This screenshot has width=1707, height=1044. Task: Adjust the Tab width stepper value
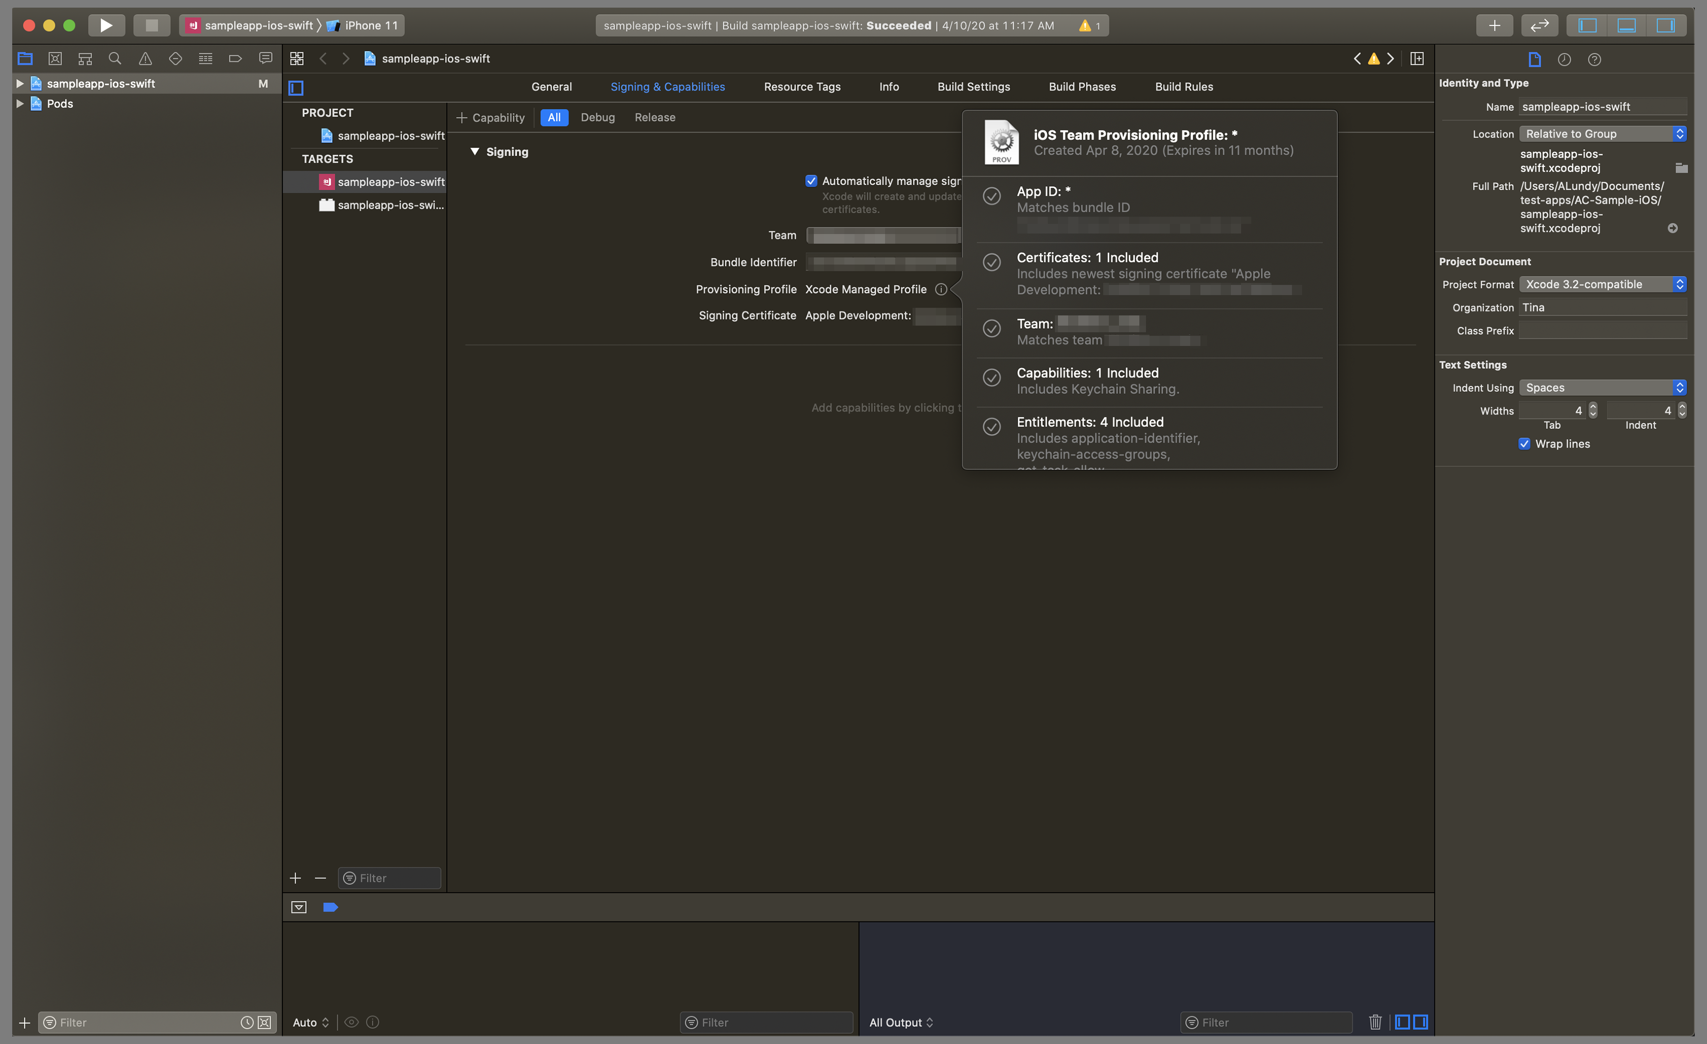(1594, 410)
